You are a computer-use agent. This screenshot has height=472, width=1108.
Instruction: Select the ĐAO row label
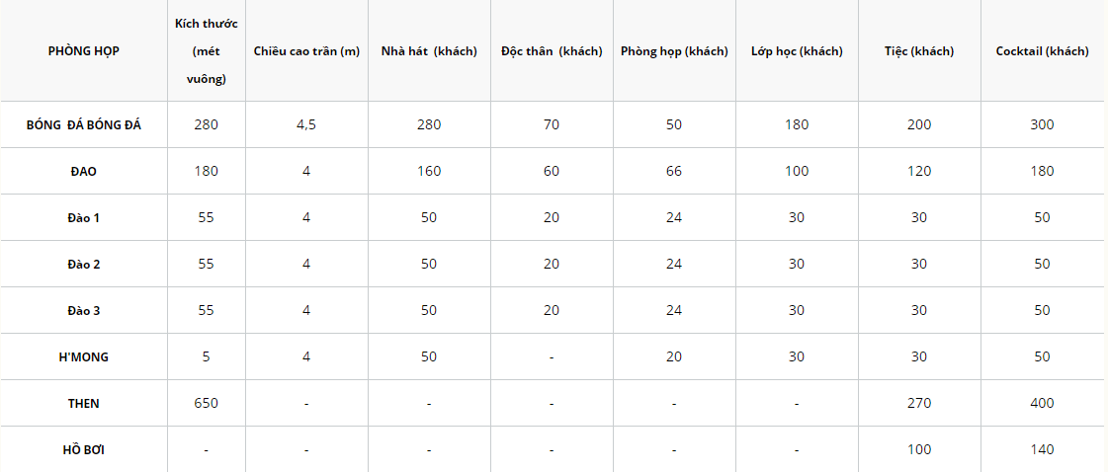(x=83, y=171)
